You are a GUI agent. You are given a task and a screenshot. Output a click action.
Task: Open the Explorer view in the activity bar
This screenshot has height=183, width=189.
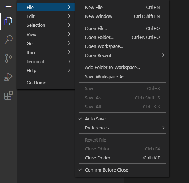[x=9, y=21]
